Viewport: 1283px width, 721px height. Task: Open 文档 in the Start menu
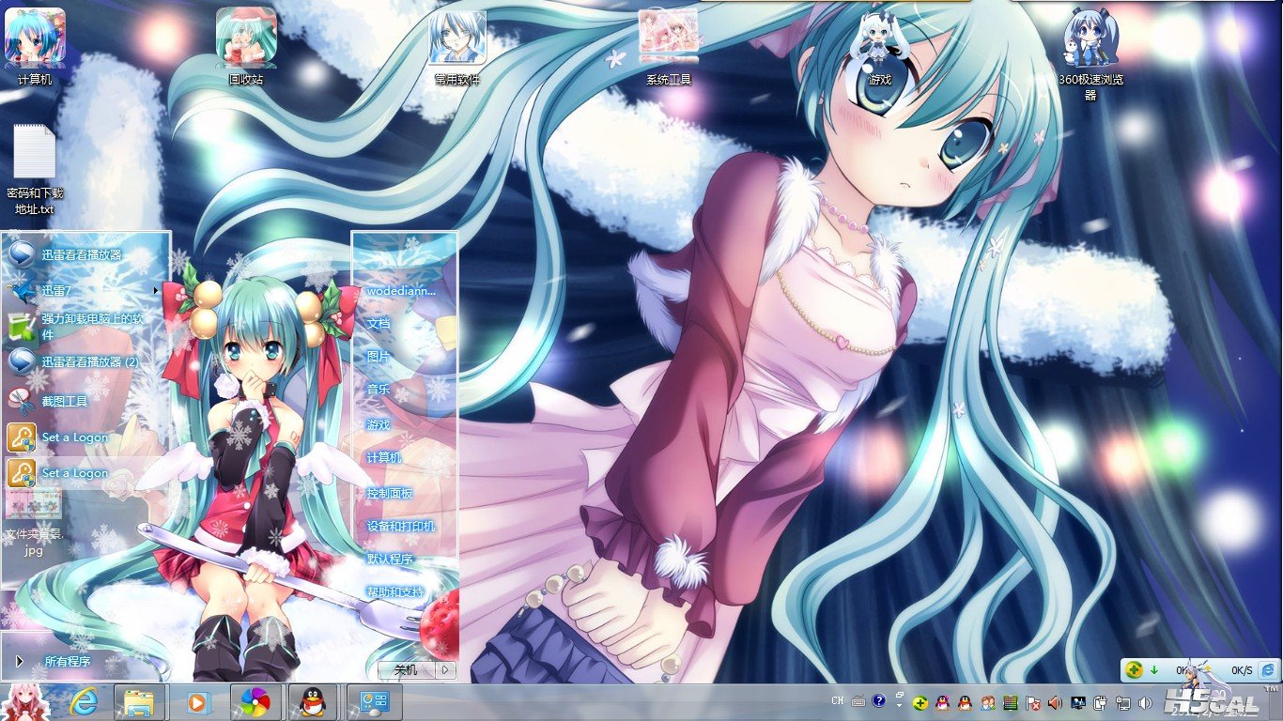[379, 323]
